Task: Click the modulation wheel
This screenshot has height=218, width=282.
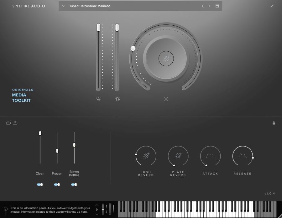Action: 110,209
